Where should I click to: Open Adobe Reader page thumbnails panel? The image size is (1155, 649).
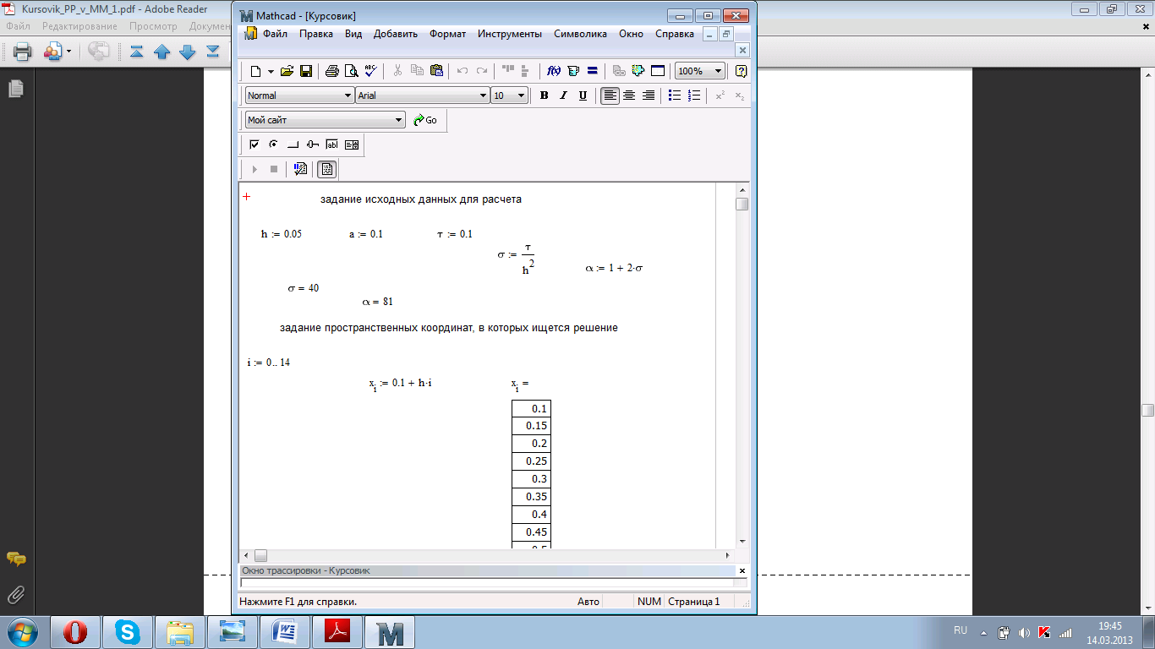[x=16, y=88]
